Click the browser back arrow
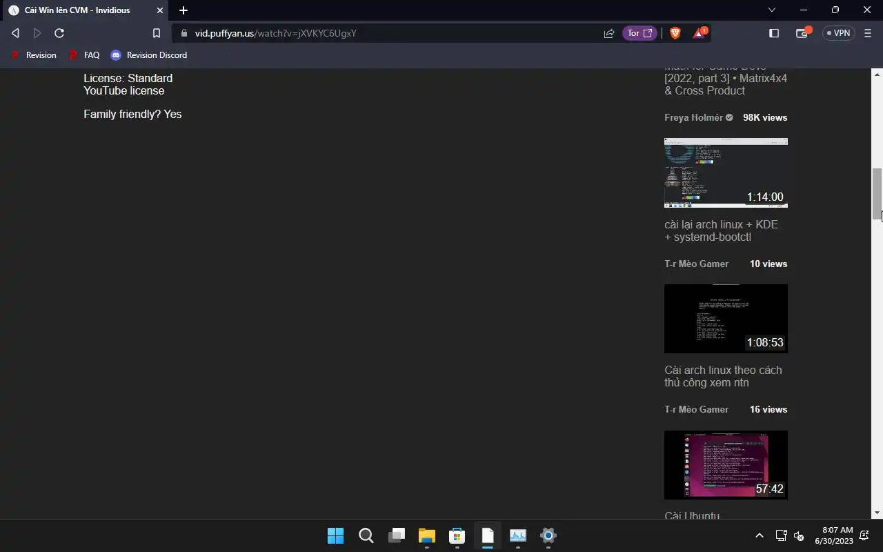The image size is (883, 552). 15,33
